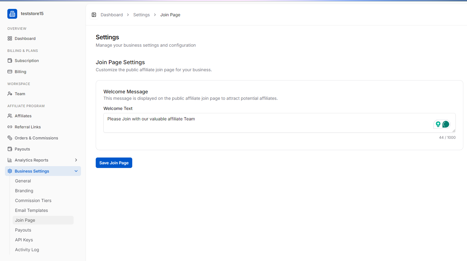The image size is (467, 261).
Task: Click the Dashboard grid icon in sidebar
Action: pyautogui.click(x=10, y=38)
